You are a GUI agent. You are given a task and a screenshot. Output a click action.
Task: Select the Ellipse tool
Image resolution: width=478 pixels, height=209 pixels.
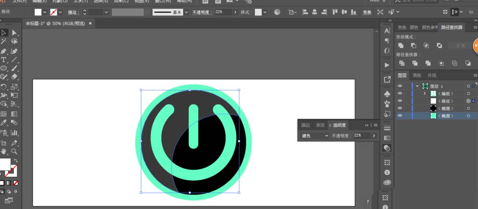click(x=4, y=69)
